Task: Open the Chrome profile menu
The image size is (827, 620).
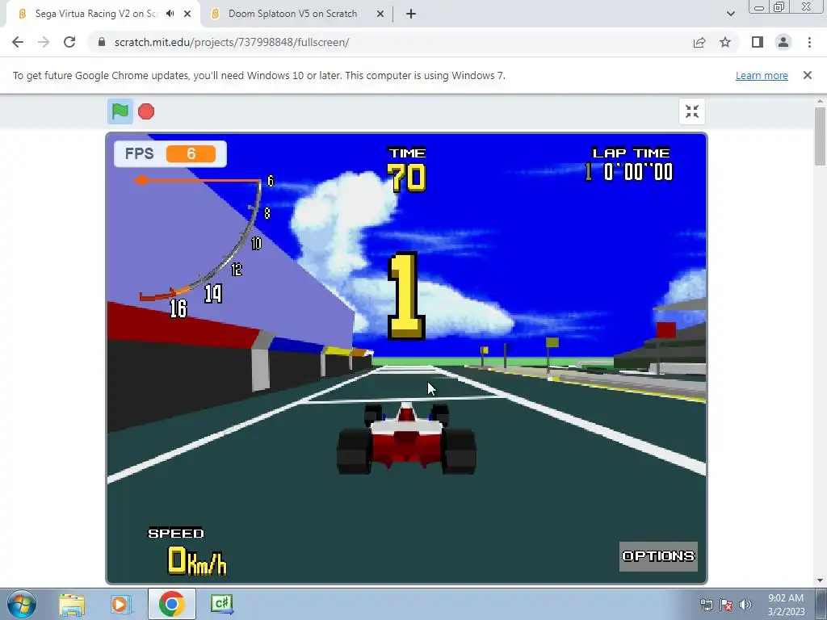Action: 783,42
